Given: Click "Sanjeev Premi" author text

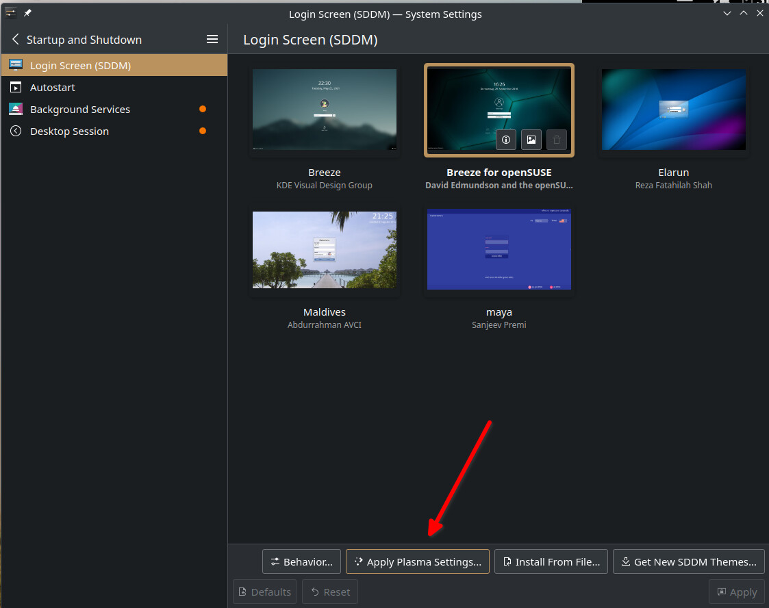Looking at the screenshot, I should pyautogui.click(x=499, y=325).
